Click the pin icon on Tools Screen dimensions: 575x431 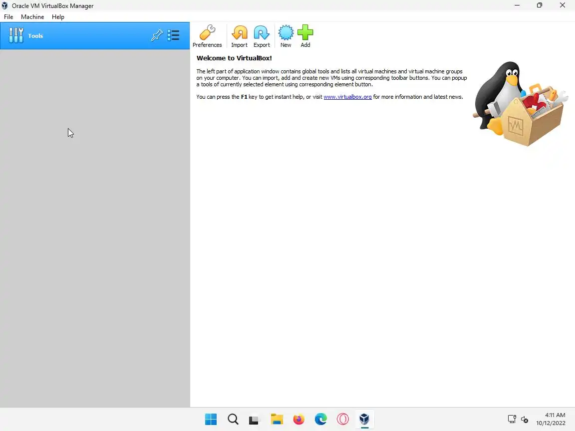pyautogui.click(x=157, y=35)
